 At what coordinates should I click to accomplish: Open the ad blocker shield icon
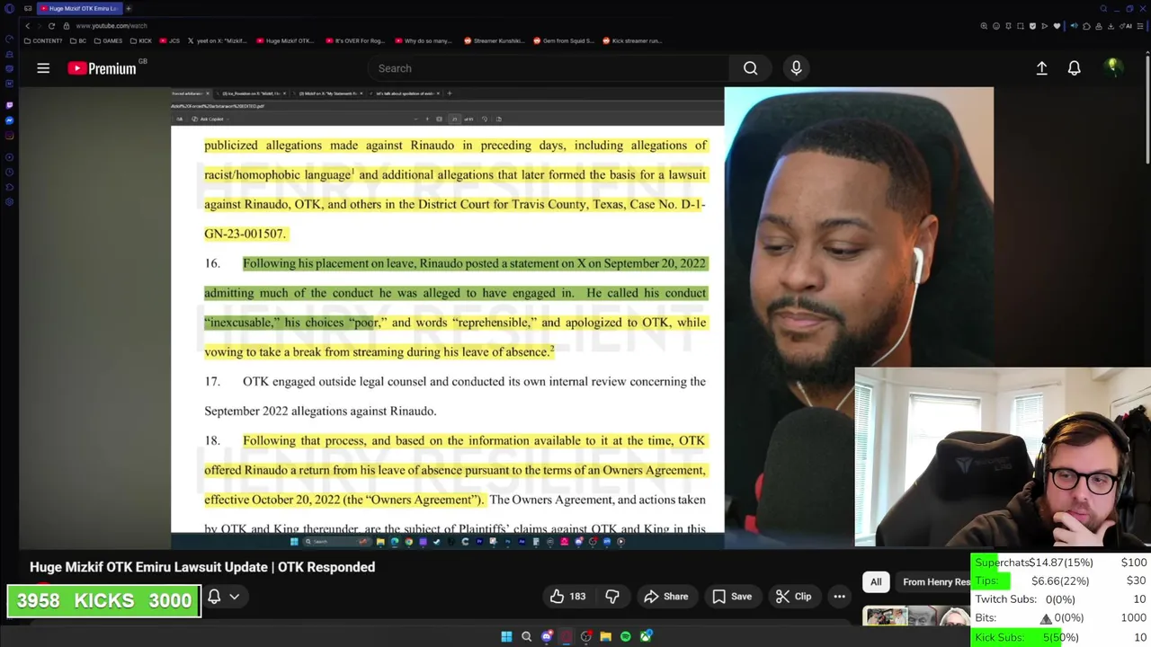(x=1032, y=26)
